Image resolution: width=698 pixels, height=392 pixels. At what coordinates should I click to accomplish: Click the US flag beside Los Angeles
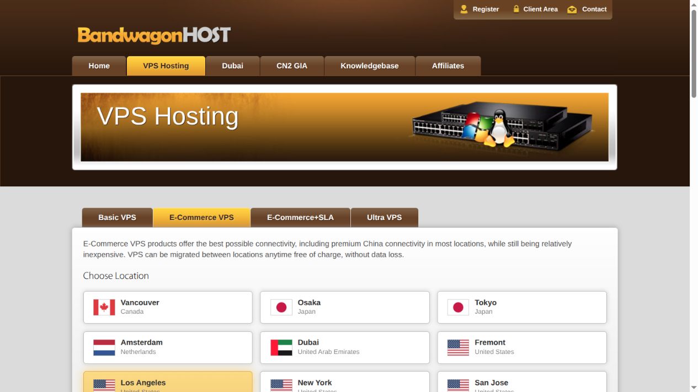(x=104, y=385)
